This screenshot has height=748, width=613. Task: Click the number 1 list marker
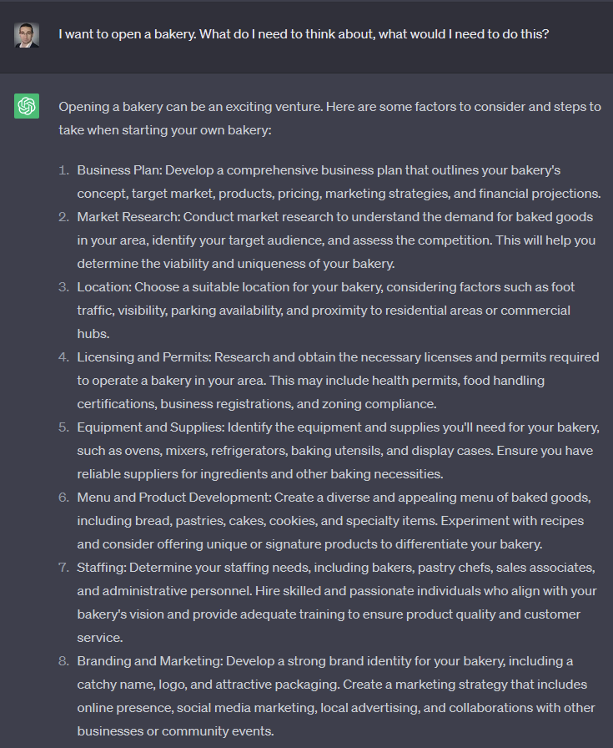tap(64, 170)
